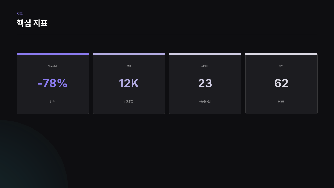The width and height of the screenshot is (334, 188).
Task: Select the MAU card label
Action: pyautogui.click(x=129, y=66)
